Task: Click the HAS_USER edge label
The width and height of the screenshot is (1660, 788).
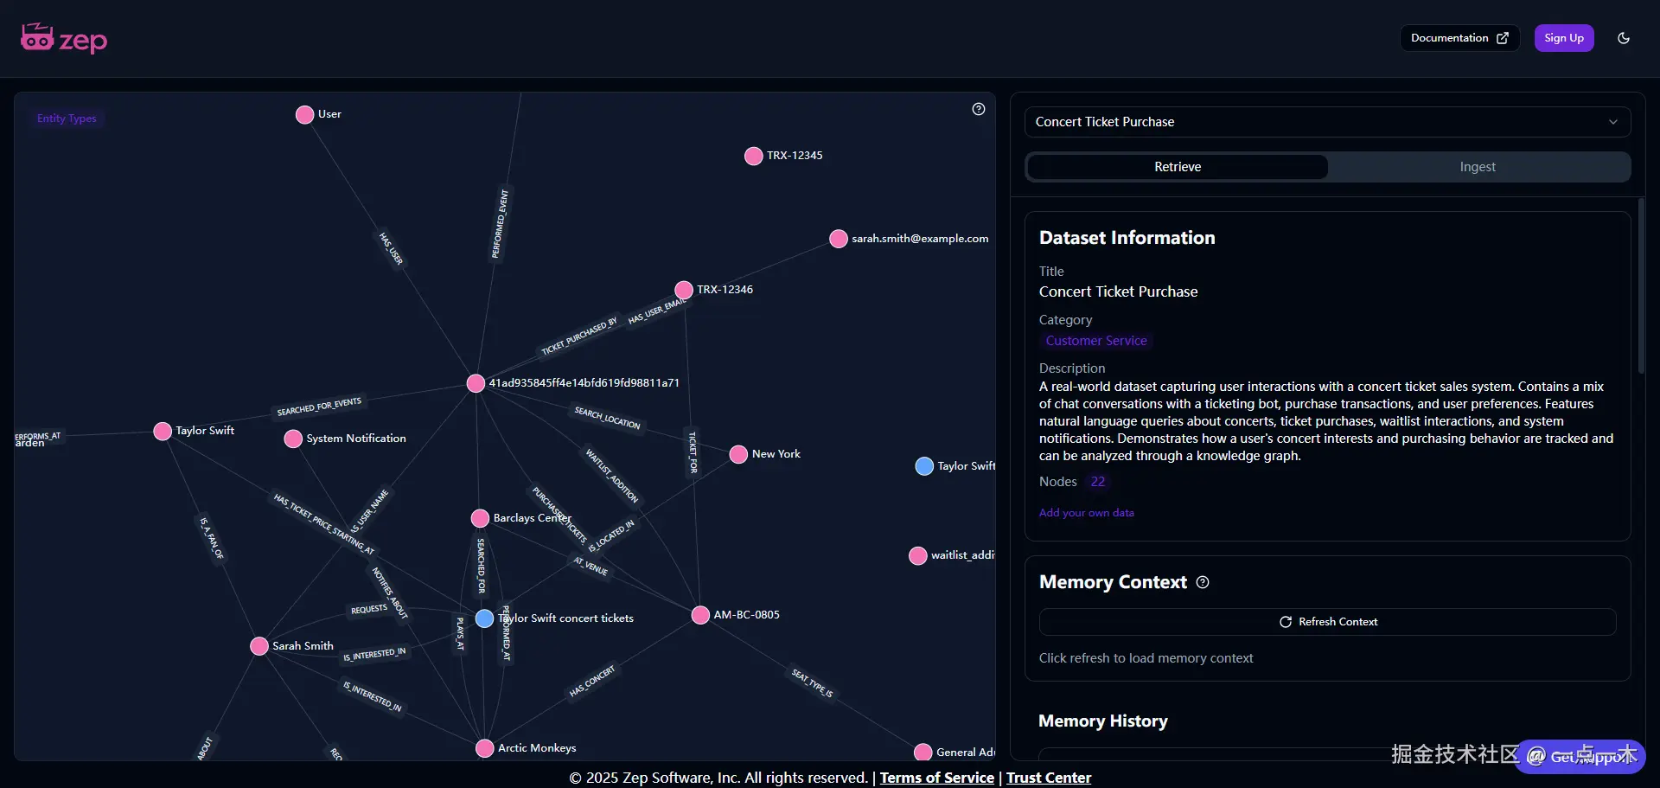Action: click(391, 248)
